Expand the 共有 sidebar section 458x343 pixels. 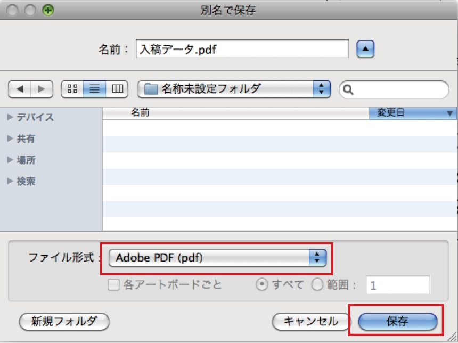[x=10, y=138]
